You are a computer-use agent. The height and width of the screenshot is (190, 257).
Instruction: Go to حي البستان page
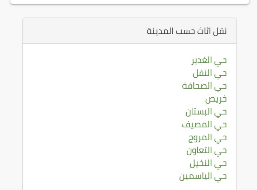coord(206,112)
